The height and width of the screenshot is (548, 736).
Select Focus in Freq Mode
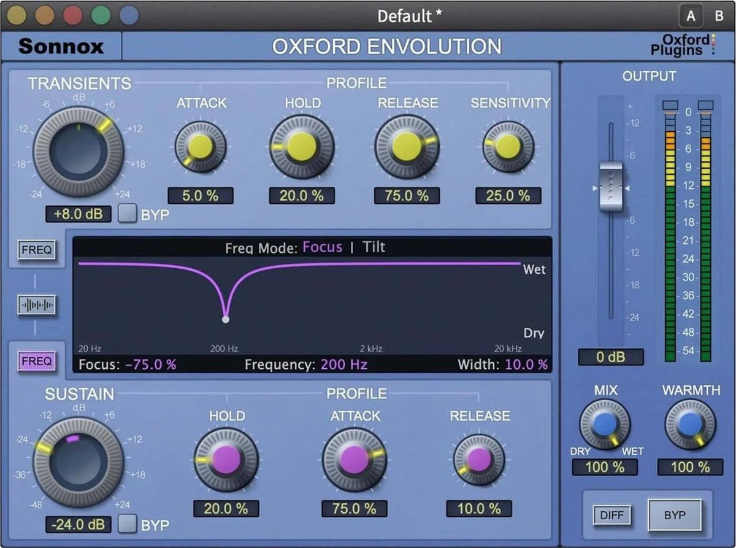pos(322,247)
